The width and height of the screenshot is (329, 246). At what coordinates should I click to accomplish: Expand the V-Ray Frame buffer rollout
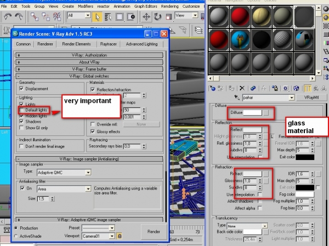click(x=89, y=69)
